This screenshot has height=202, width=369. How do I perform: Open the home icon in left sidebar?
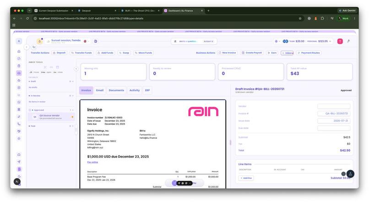click(x=19, y=51)
